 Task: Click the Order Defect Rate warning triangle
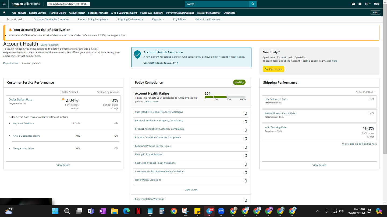63,99
